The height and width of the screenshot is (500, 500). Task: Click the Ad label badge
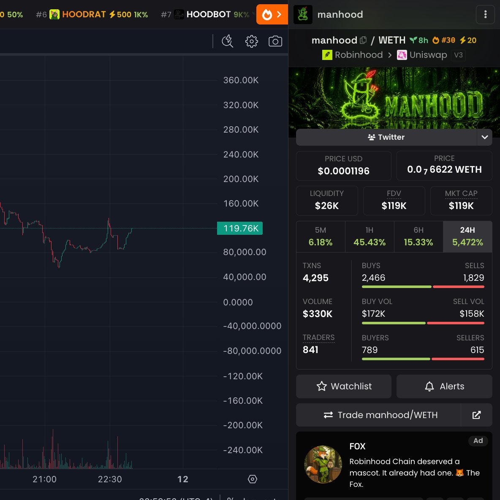coord(478,441)
